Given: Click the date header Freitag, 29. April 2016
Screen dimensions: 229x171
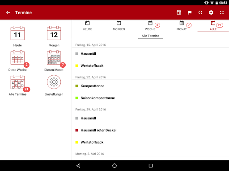Looking at the screenshot, I should 90,110.
